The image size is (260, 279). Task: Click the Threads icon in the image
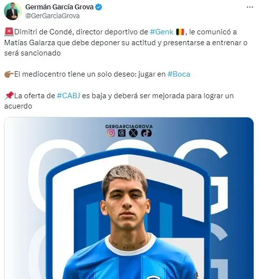122,133
